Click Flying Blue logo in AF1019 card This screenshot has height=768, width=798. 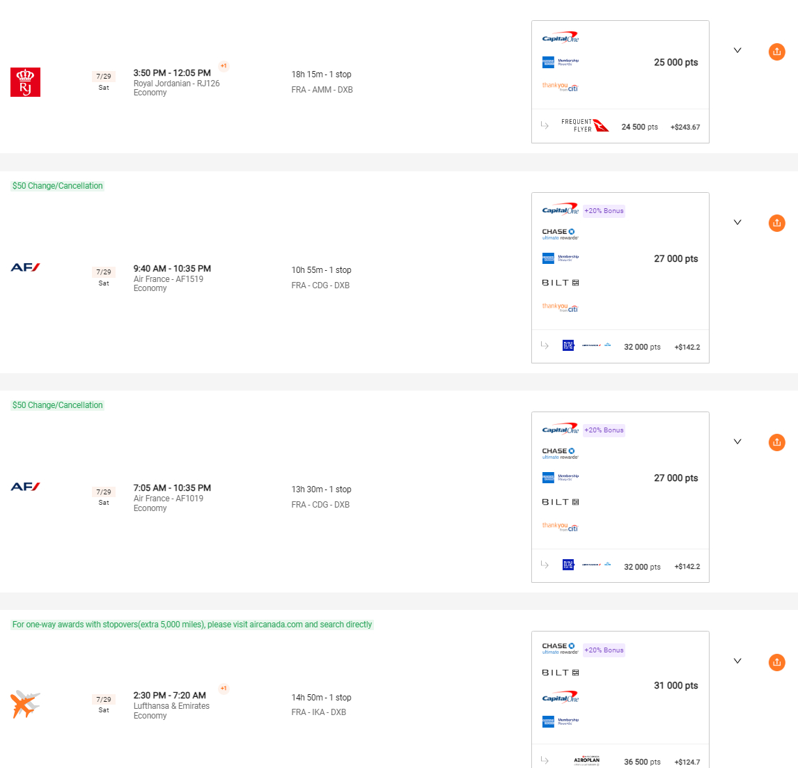pyautogui.click(x=586, y=565)
